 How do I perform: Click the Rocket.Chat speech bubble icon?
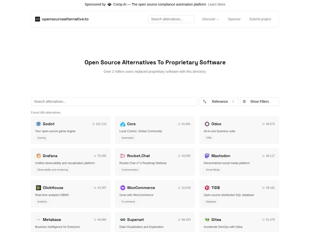click(122, 156)
